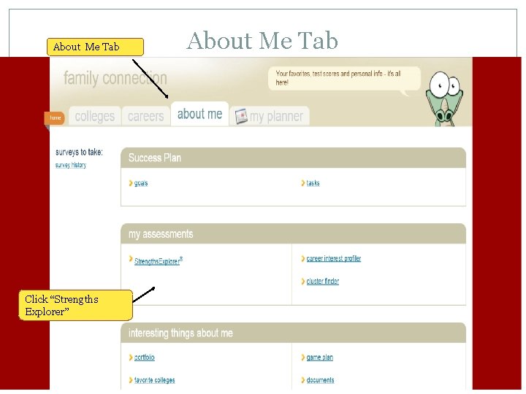
Task: Click the arrow icon beside documents
Action: (x=303, y=380)
